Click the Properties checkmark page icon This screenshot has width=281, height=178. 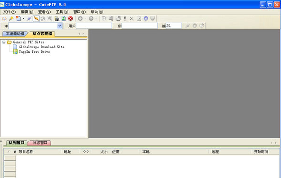click(139, 18)
